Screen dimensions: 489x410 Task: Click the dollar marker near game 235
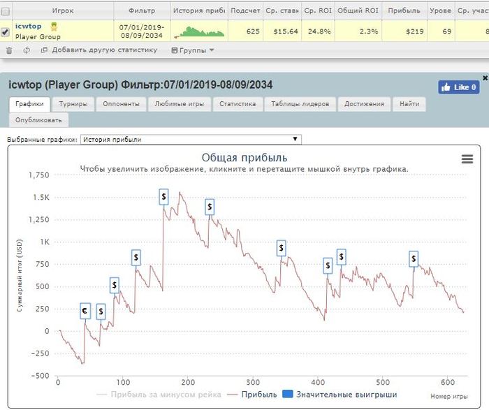(x=210, y=207)
